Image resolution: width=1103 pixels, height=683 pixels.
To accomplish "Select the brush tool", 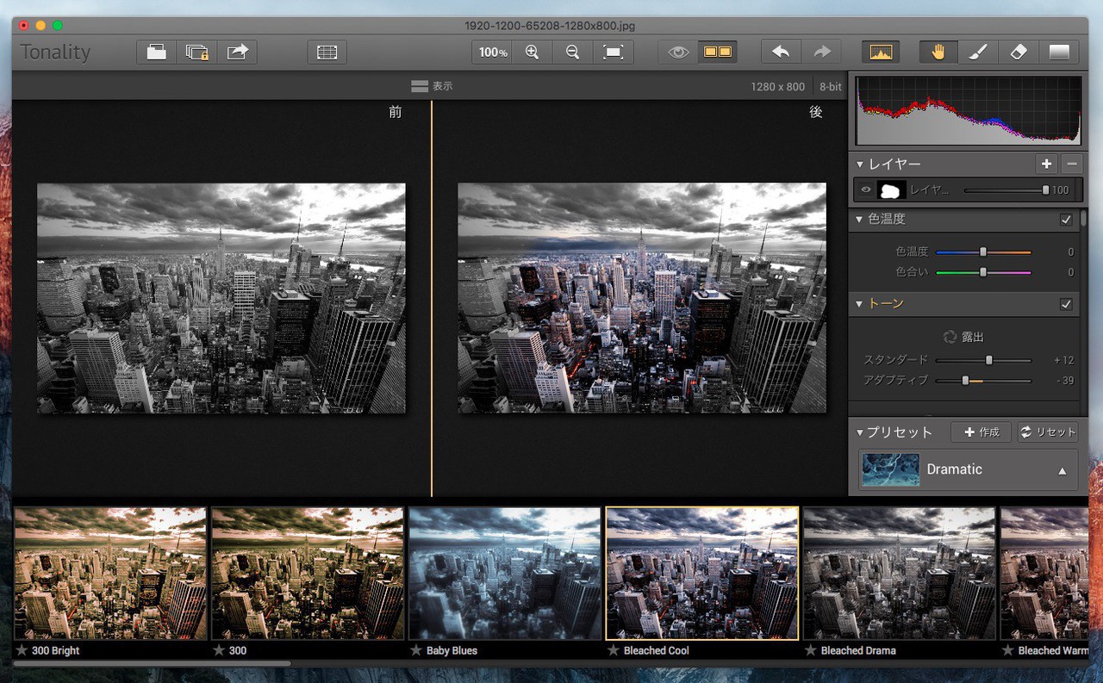I will 978,53.
